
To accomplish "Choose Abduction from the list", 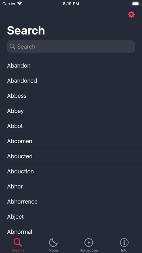I will tap(71, 171).
